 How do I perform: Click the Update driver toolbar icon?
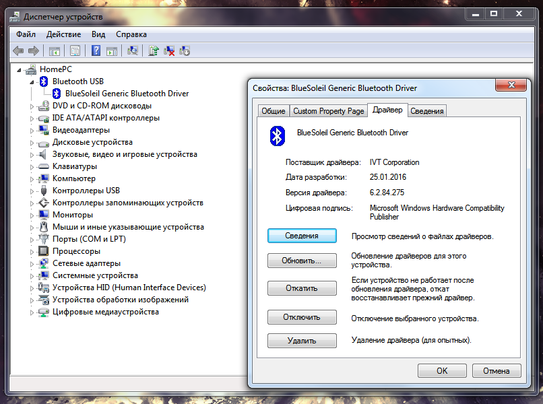[154, 50]
